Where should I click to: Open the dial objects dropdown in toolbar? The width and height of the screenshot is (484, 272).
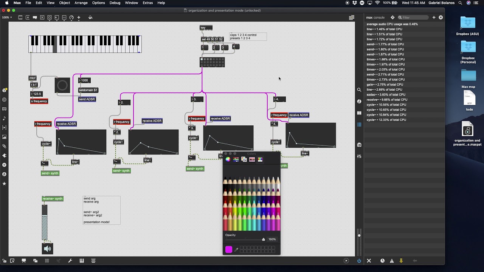point(71,17)
